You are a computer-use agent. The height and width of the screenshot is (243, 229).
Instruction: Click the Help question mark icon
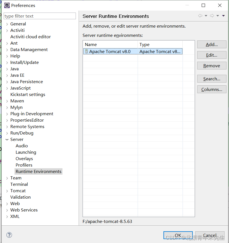(9, 235)
